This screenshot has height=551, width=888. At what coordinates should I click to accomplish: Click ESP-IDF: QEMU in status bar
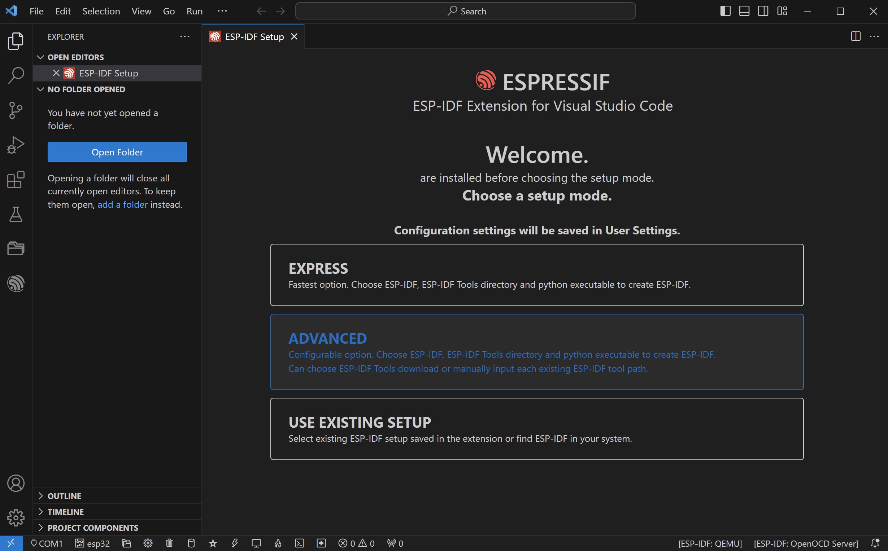pos(710,543)
